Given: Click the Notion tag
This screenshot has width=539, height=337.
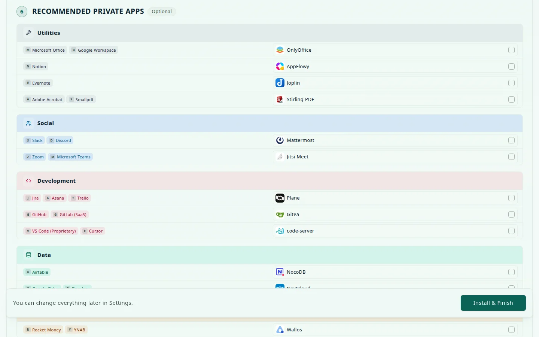Looking at the screenshot, I should (x=36, y=66).
